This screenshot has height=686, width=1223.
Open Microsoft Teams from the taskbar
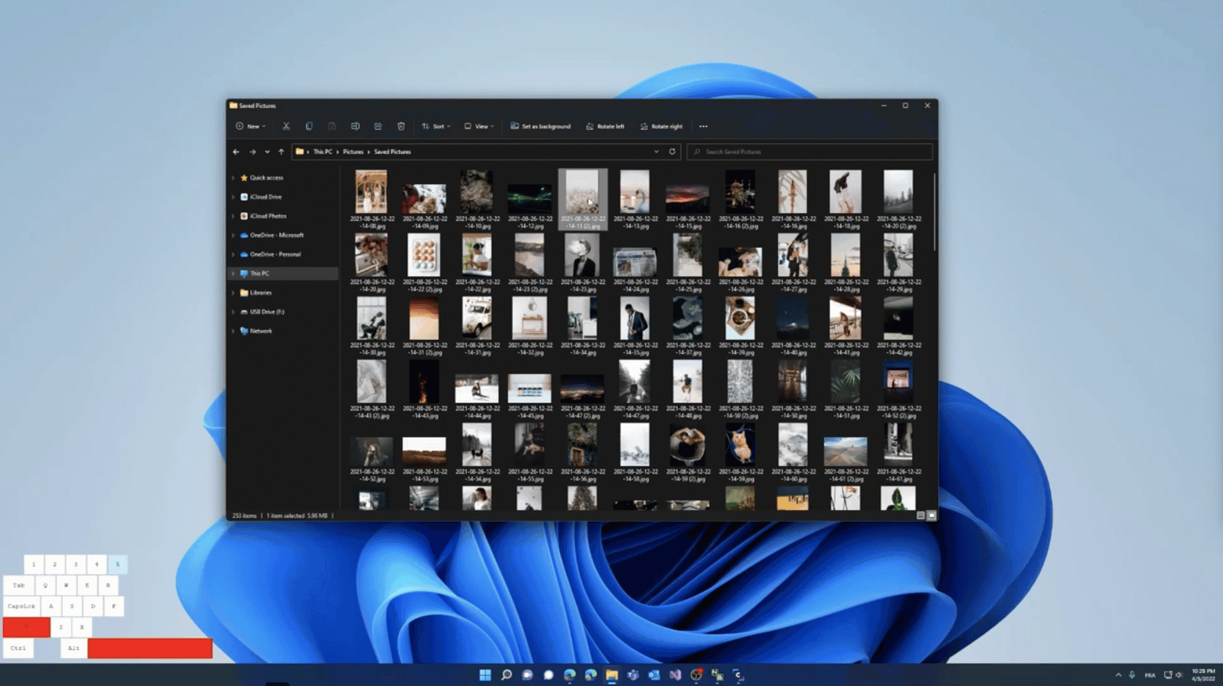[x=633, y=675]
